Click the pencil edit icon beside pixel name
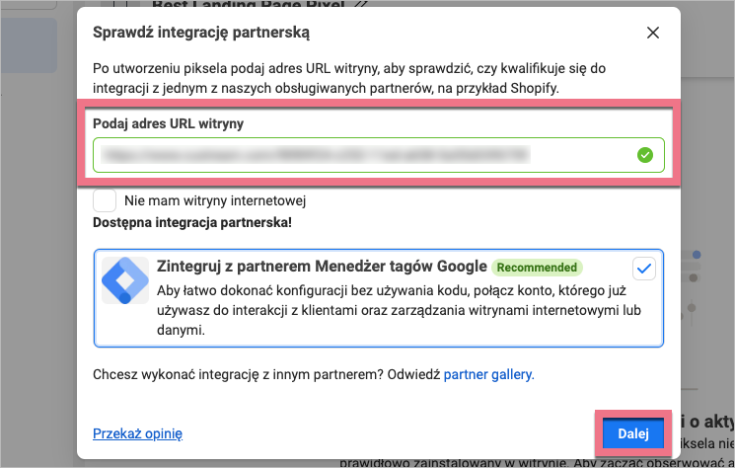735x468 pixels. [x=360, y=4]
